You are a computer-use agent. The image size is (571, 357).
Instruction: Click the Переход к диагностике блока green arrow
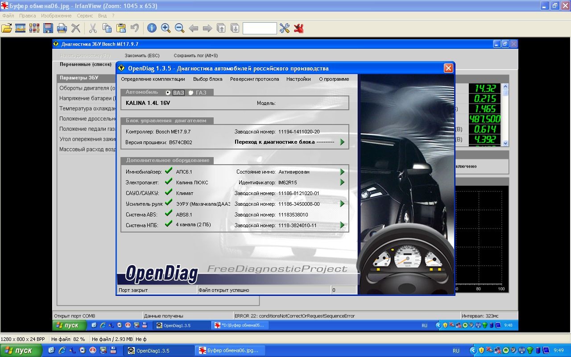tap(342, 142)
